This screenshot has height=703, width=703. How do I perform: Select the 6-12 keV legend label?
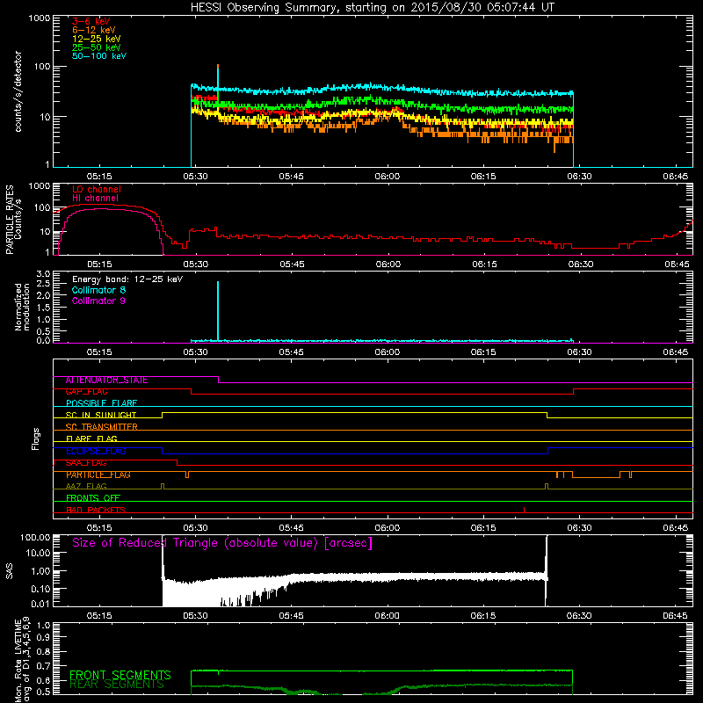[94, 30]
